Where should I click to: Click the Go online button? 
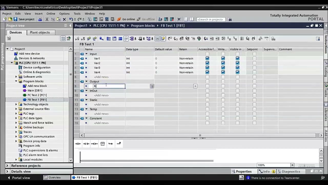[x=126, y=19]
